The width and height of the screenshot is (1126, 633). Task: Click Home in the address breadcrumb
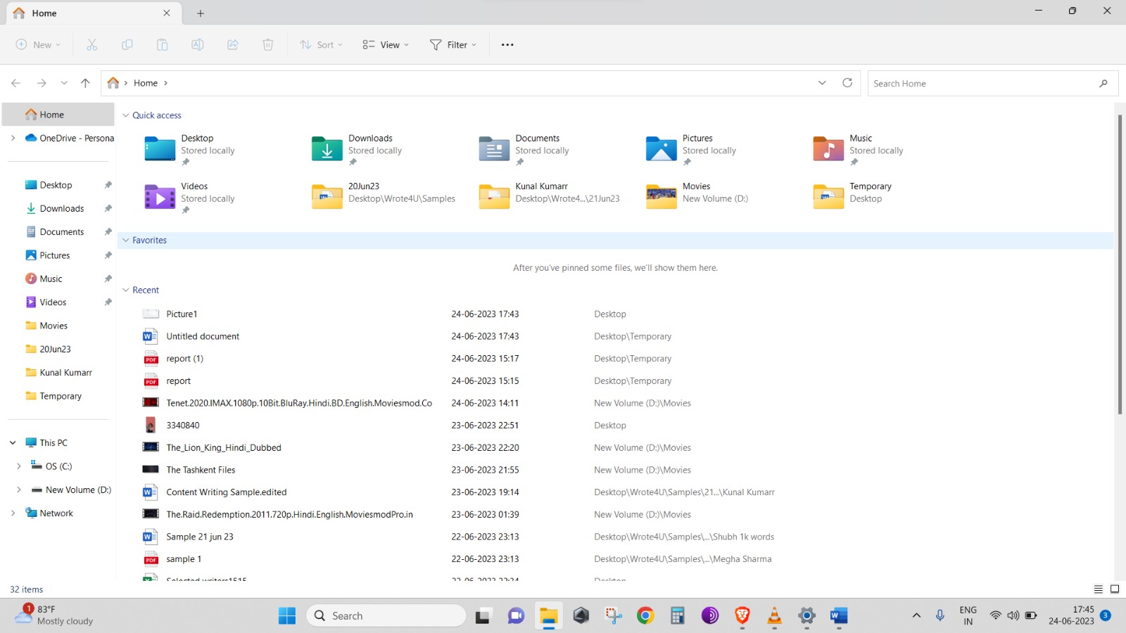pos(146,83)
